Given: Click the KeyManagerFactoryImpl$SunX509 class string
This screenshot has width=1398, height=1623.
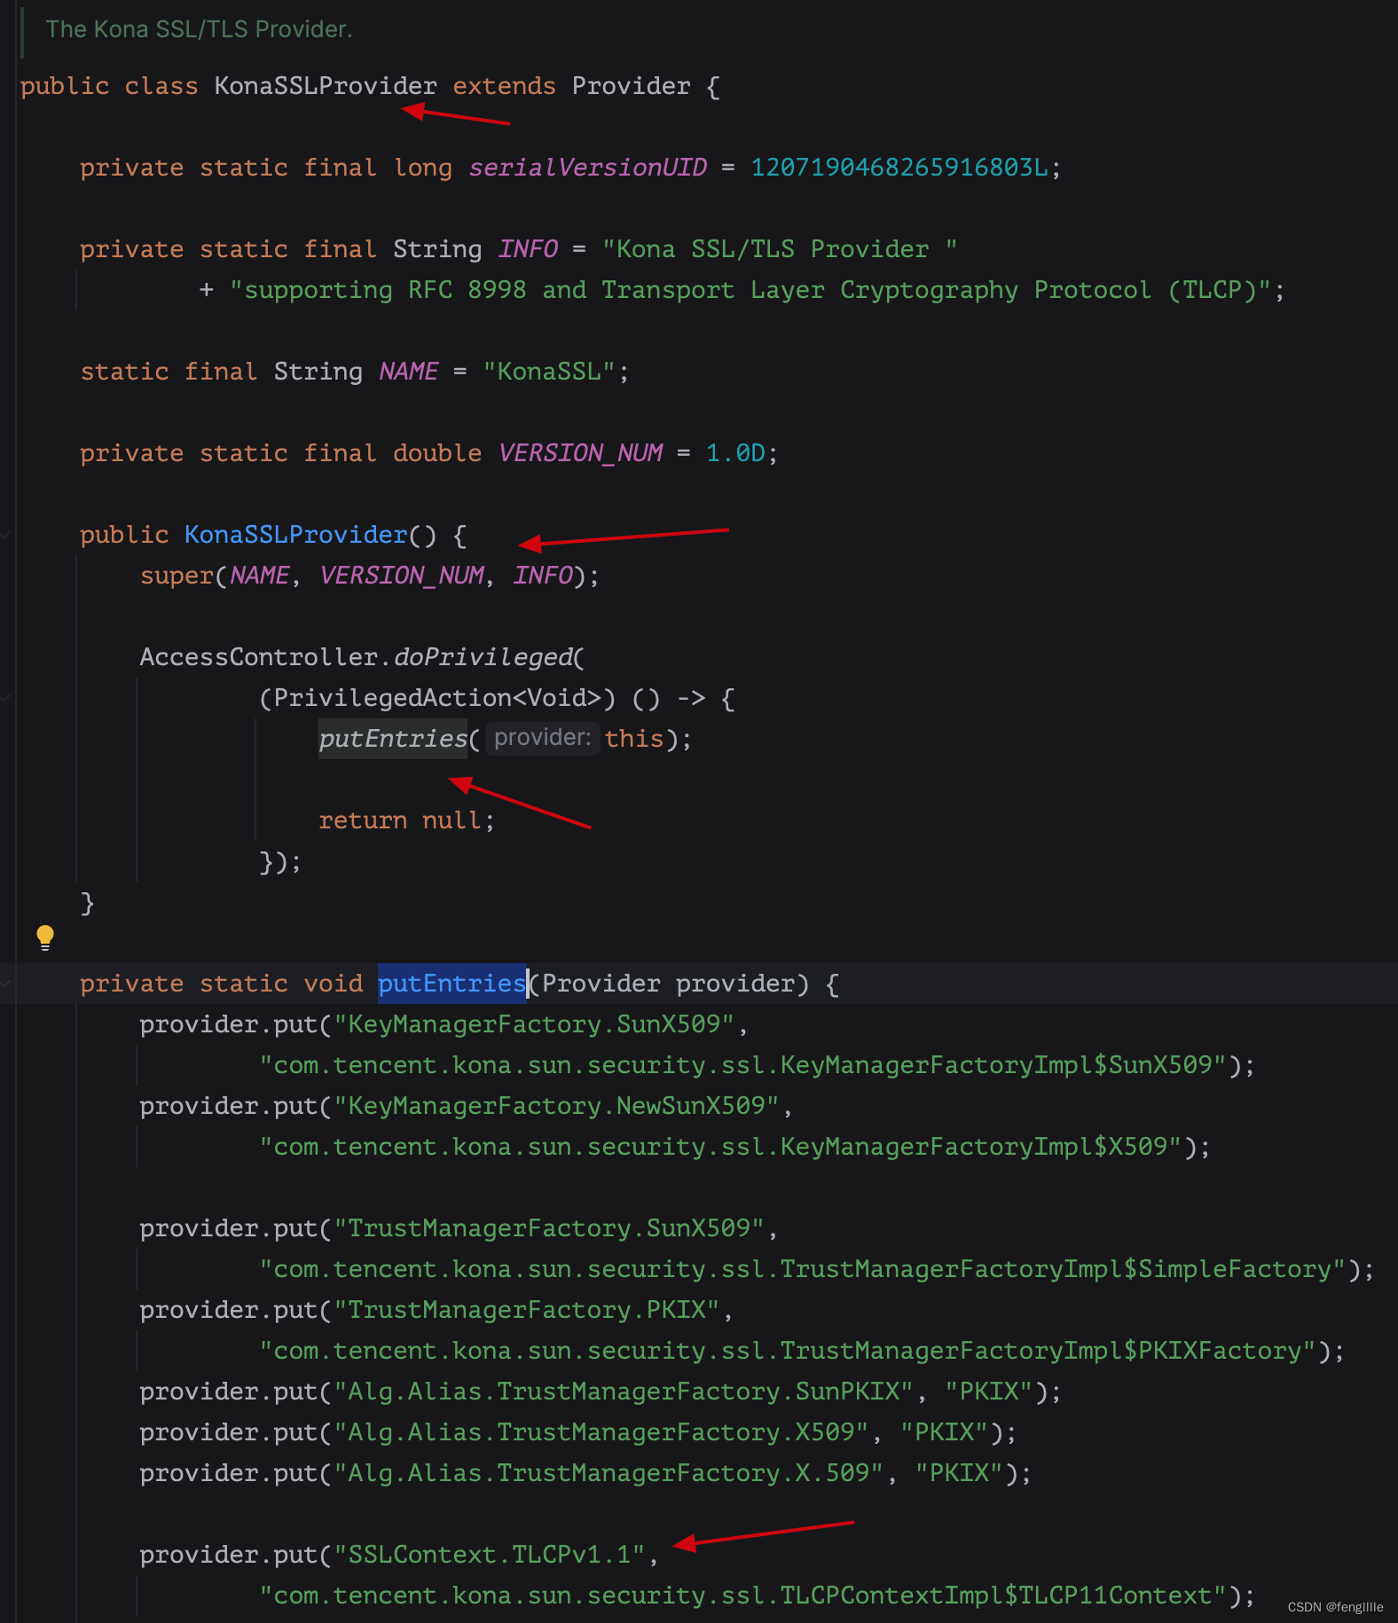Looking at the screenshot, I should [x=742, y=1065].
